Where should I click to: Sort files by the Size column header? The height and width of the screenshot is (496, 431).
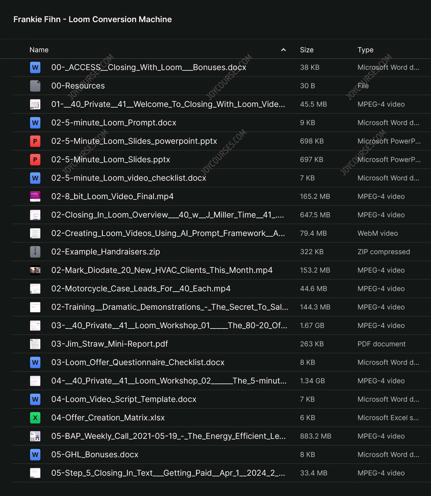pos(307,50)
